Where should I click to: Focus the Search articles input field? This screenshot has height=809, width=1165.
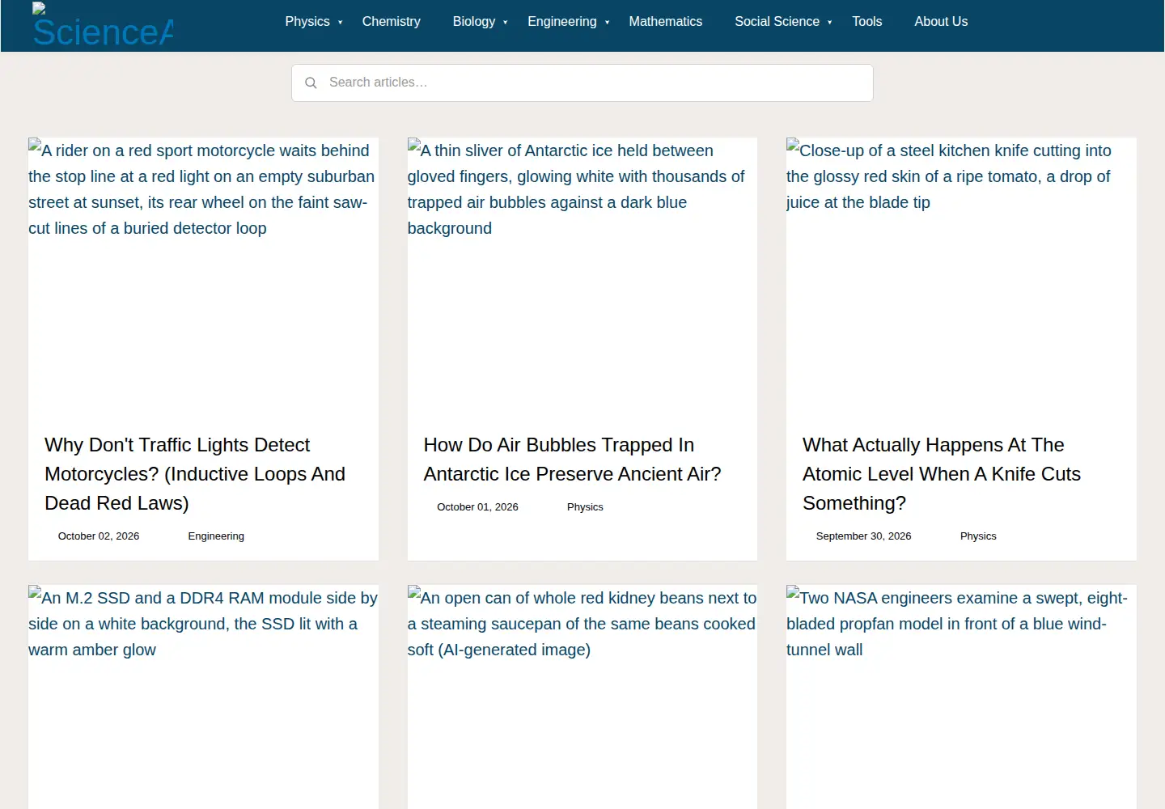pyautogui.click(x=582, y=83)
